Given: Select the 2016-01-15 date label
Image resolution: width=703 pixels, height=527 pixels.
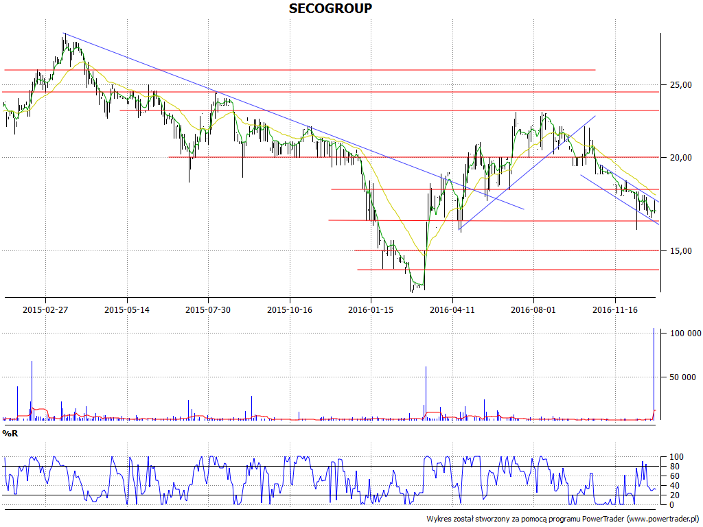Looking at the screenshot, I should pos(371,309).
